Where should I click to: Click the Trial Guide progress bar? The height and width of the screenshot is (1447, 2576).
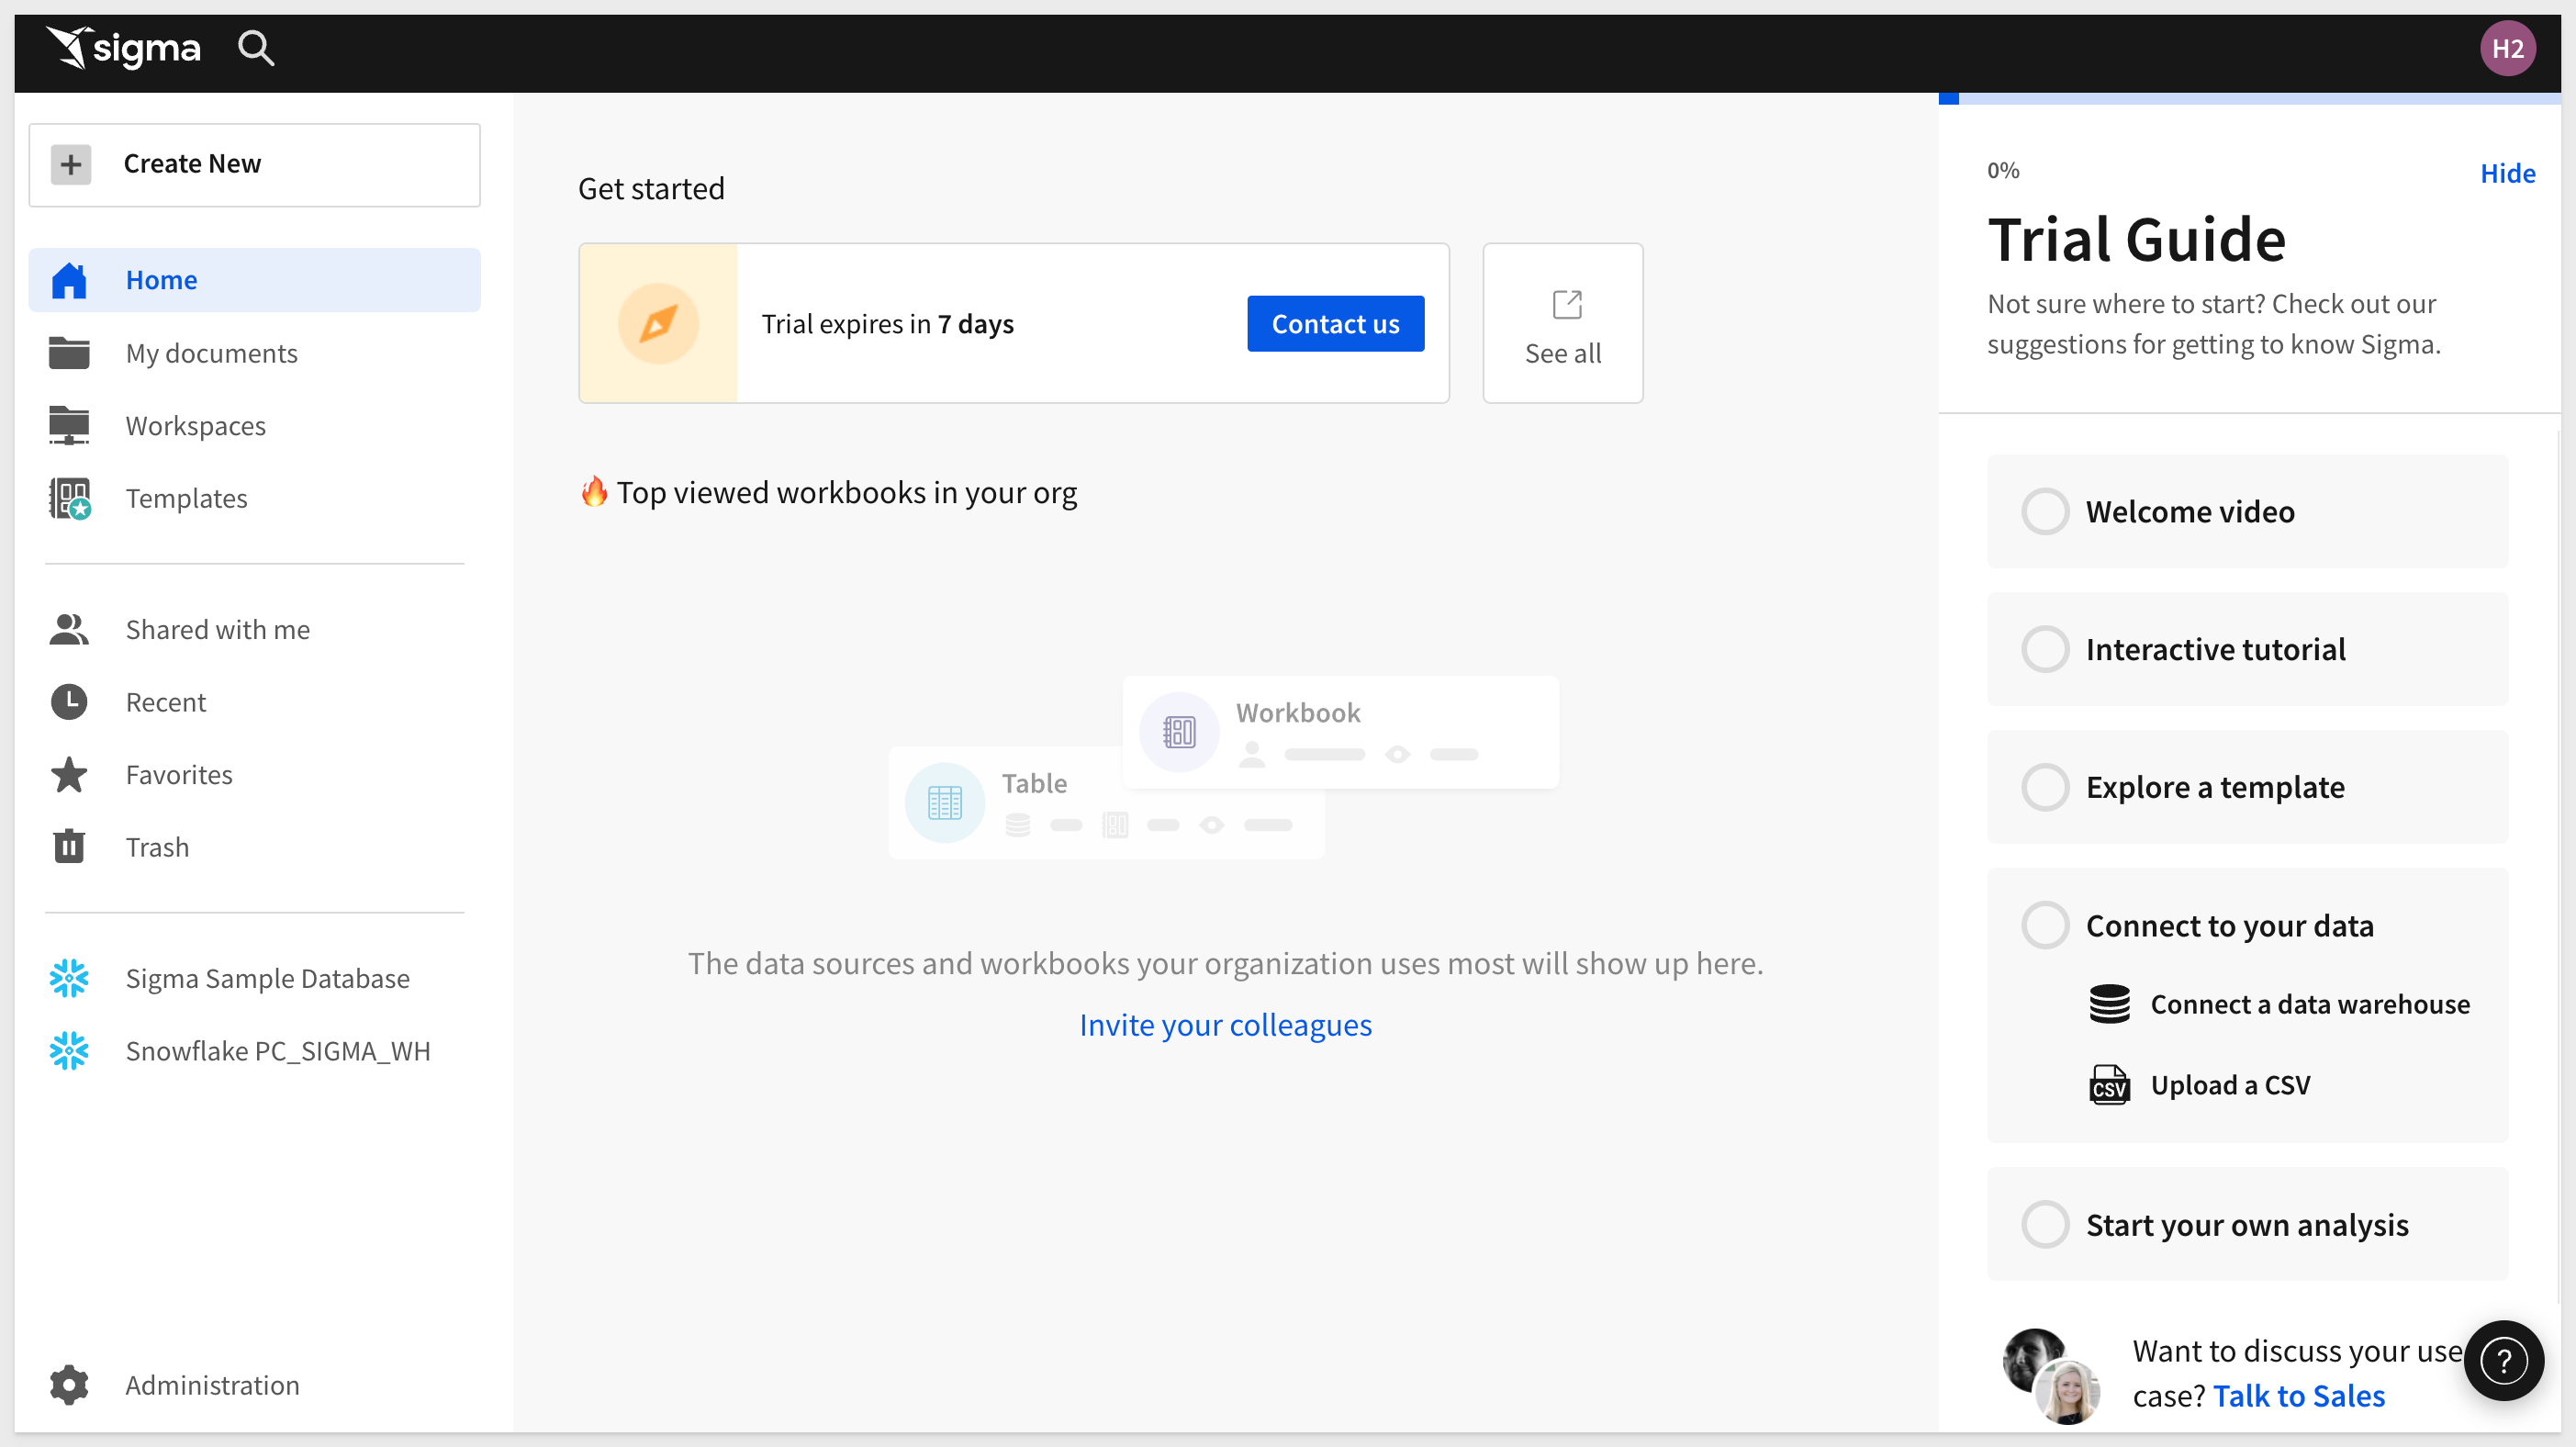tap(2249, 98)
